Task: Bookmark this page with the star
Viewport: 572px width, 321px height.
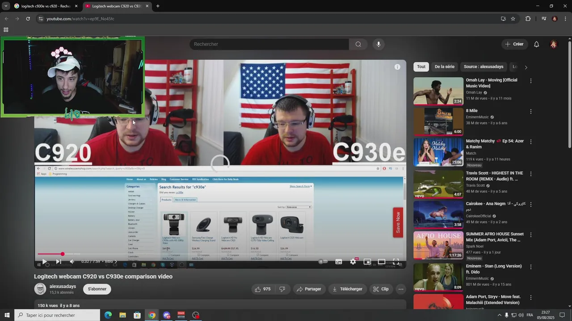Action: (513, 19)
